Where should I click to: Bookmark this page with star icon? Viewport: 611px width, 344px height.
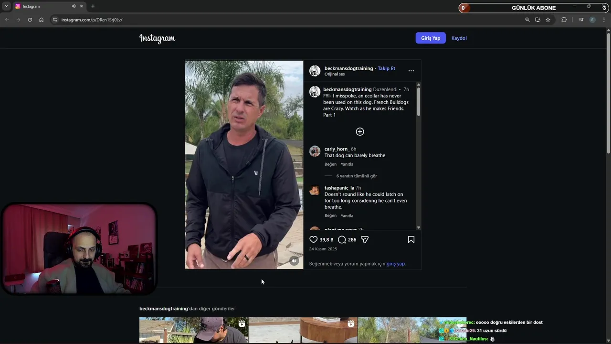pyautogui.click(x=548, y=20)
